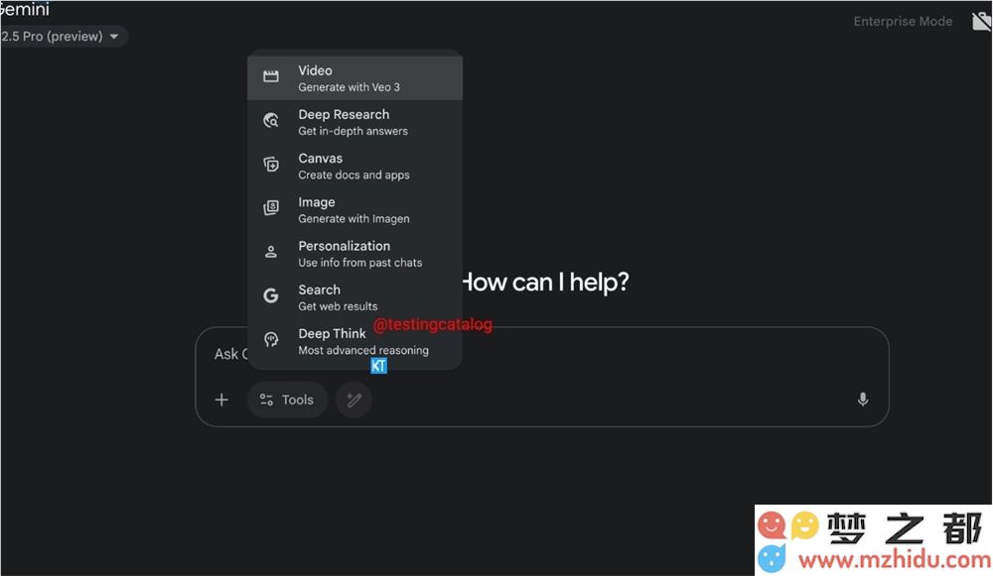Click the Canvas document icon
This screenshot has width=993, height=576.
point(271,165)
